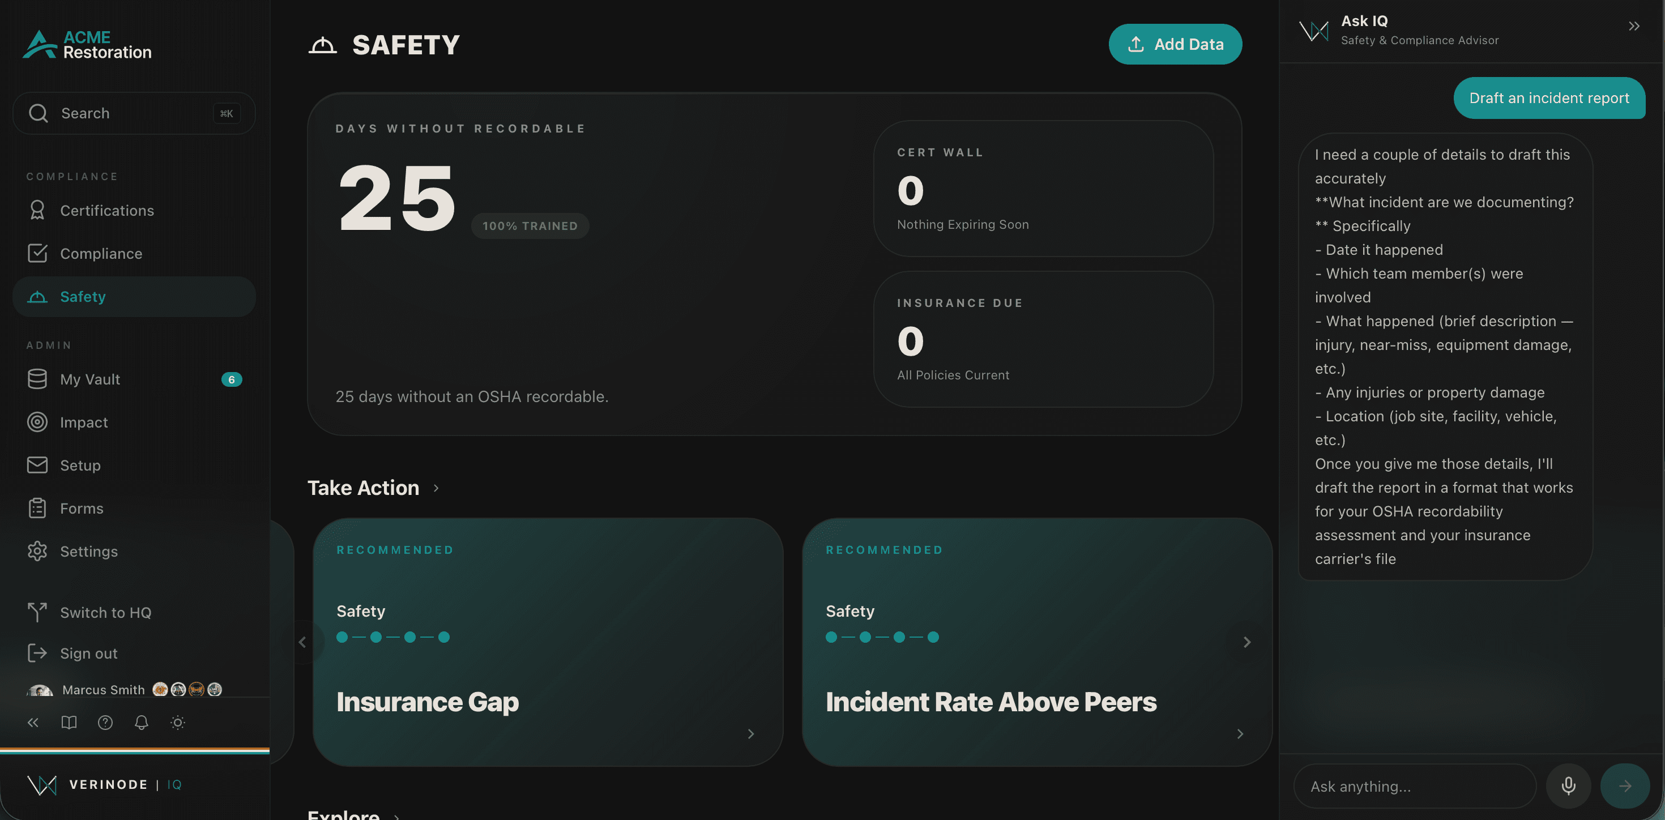The image size is (1665, 820).
Task: Expand the Take Action section chevron
Action: click(x=436, y=488)
